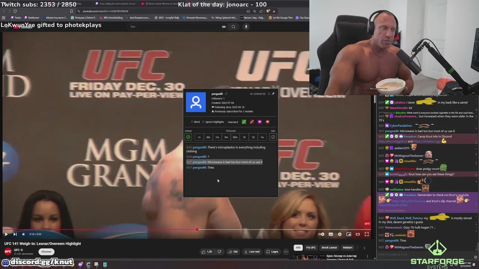The height and width of the screenshot is (269, 479).
Task: Timeout pangea86 for 30s
Action: point(208,137)
